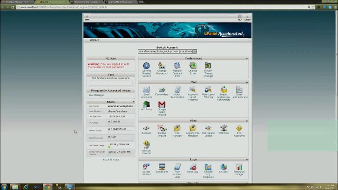Collapse the Mail section
This screenshot has width=338, height=190.
point(247,82)
